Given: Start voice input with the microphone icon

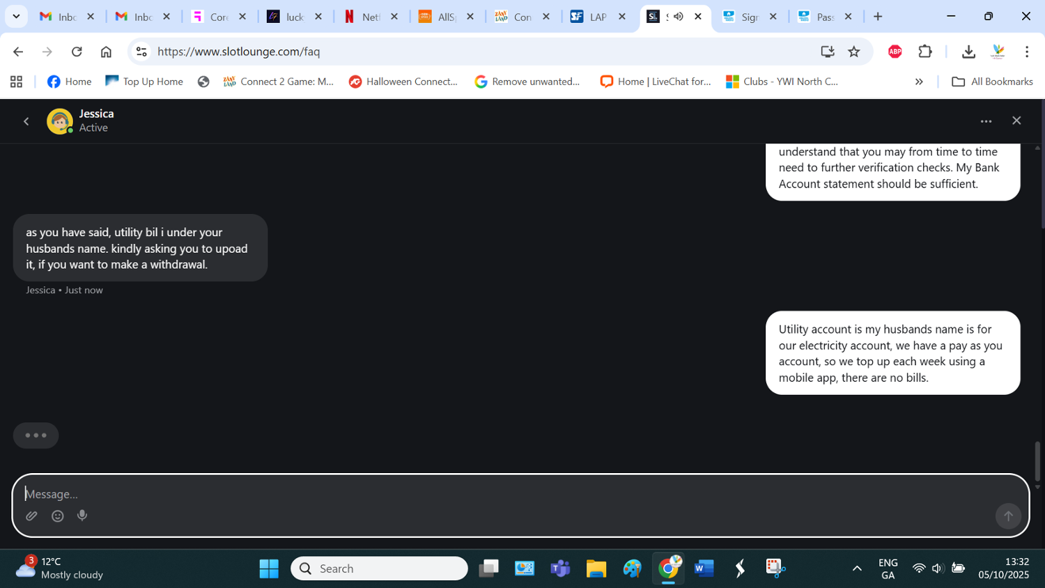Looking at the screenshot, I should pos(82,516).
